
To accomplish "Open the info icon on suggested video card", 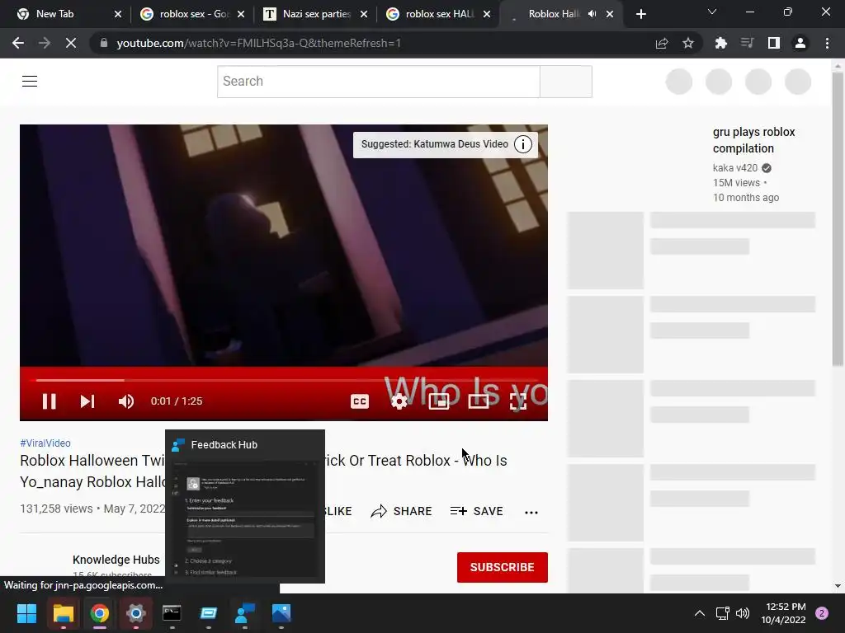I will pyautogui.click(x=522, y=144).
